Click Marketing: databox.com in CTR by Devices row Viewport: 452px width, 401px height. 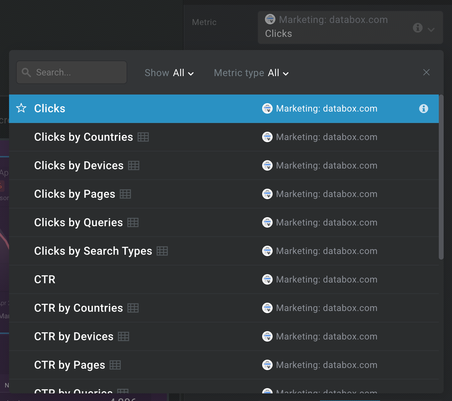coord(326,337)
